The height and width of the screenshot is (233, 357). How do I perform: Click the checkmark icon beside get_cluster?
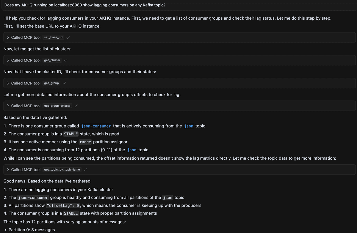(x=66, y=60)
